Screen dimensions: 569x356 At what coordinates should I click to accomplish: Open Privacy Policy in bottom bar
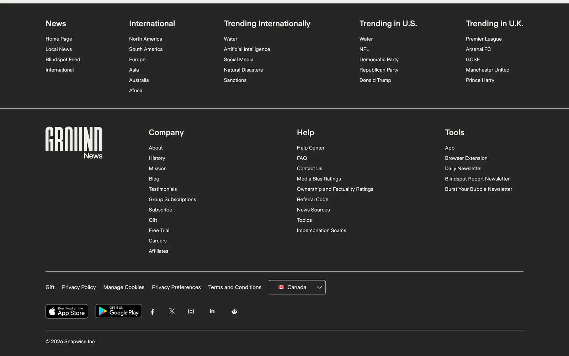point(79,287)
